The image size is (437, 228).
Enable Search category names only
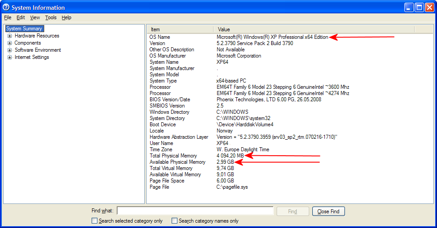[174, 221]
